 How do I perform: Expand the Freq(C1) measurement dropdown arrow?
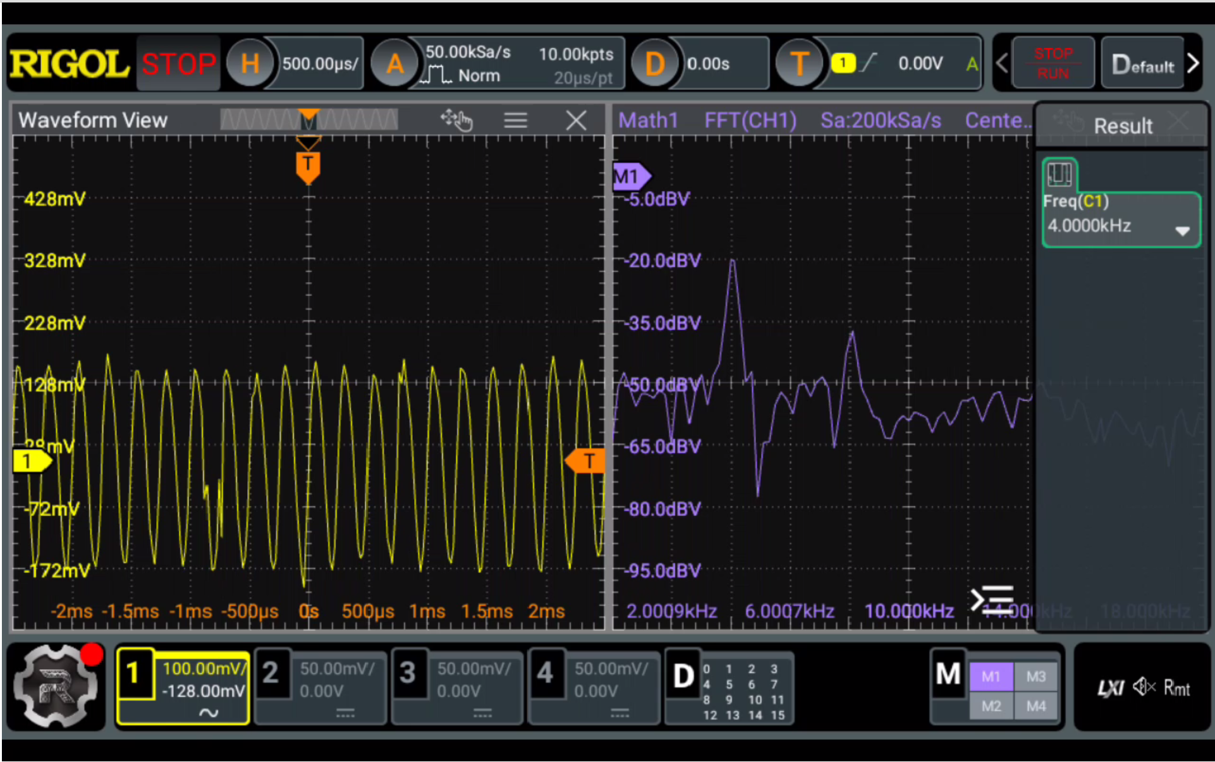[1182, 231]
